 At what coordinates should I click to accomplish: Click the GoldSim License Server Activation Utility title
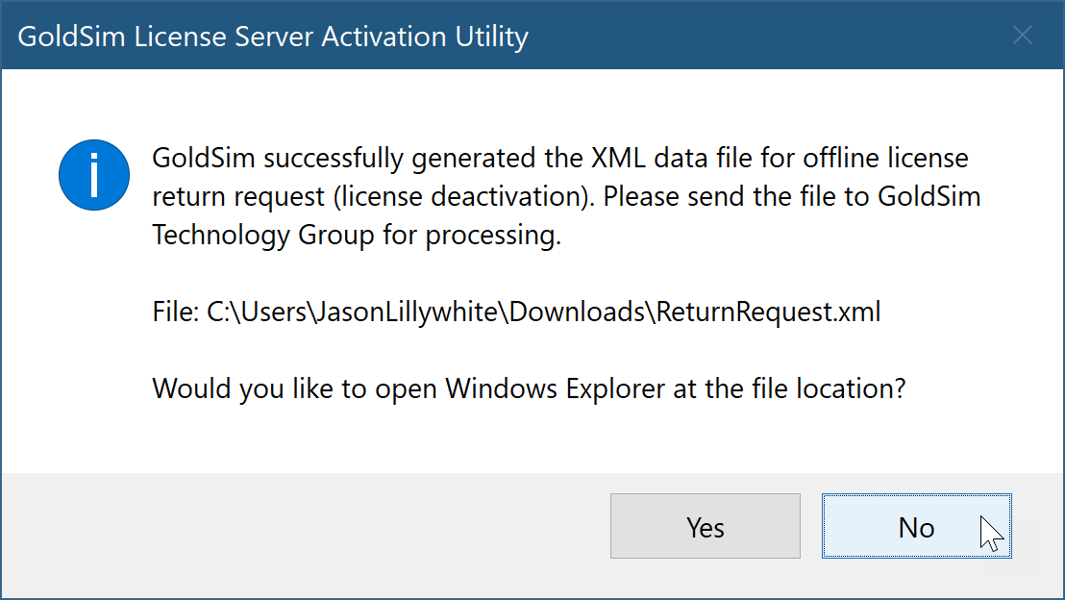(x=273, y=36)
